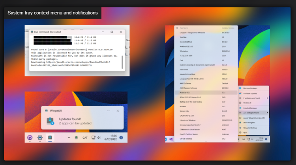Click the notification count badge
Screen dimensions: 296x165
[121, 138]
